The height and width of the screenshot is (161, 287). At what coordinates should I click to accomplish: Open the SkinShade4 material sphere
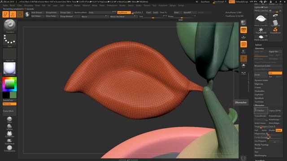(10, 69)
